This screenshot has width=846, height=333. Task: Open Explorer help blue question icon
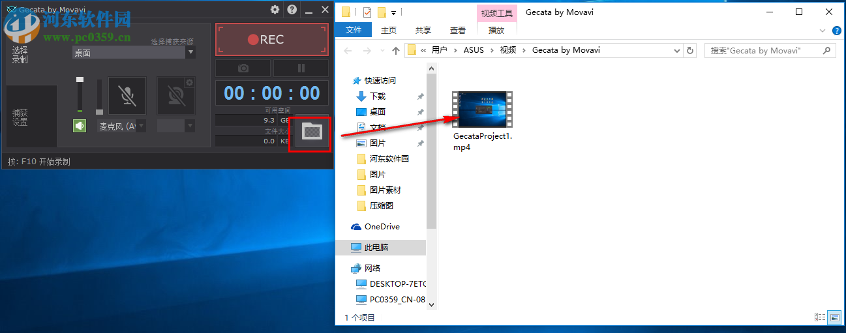point(837,30)
